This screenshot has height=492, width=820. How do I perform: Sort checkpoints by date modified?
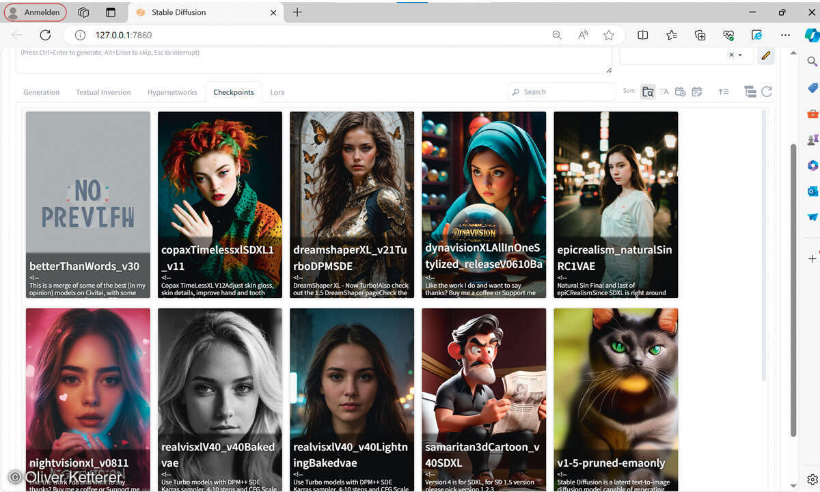pos(696,92)
